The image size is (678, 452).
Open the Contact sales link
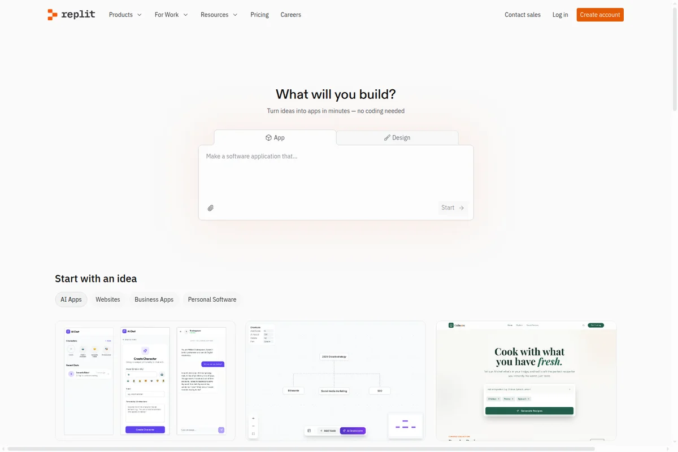pos(522,15)
